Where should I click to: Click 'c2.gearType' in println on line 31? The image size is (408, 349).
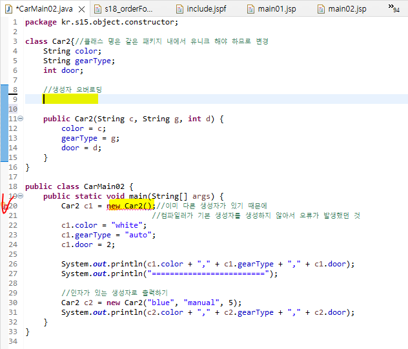(249, 313)
